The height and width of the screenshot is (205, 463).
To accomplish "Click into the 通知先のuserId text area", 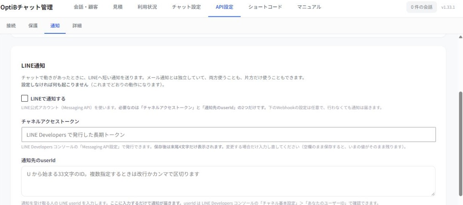I will [x=228, y=181].
